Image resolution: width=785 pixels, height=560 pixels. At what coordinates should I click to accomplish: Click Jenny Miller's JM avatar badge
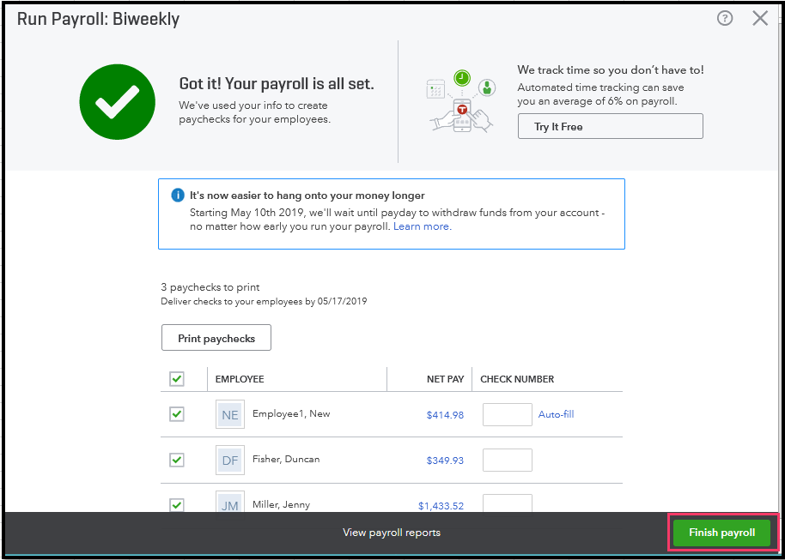[x=229, y=504]
